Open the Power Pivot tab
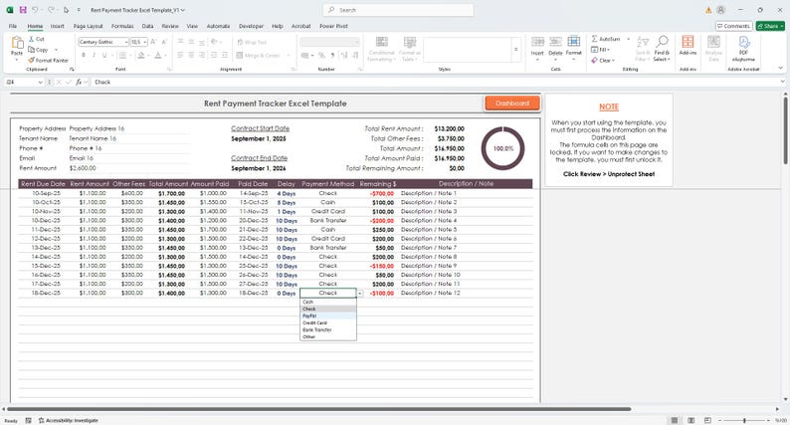This screenshot has width=790, height=425. [333, 26]
